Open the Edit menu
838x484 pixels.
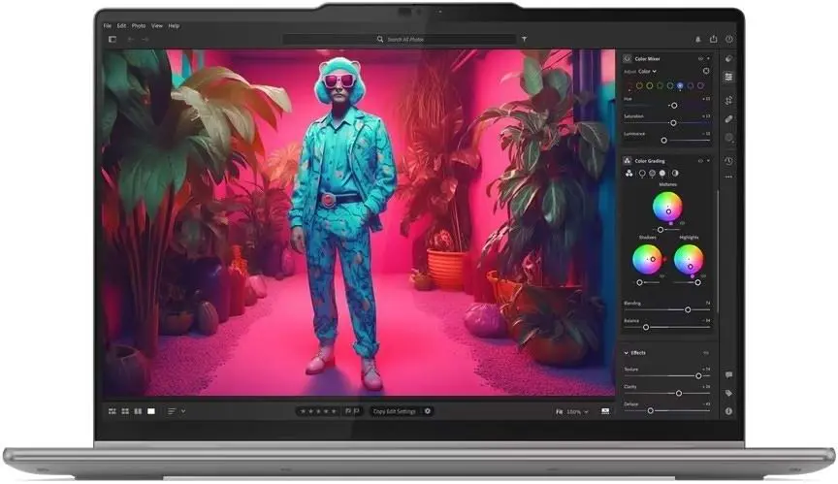point(122,25)
